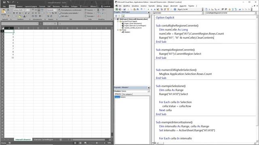The width and height of the screenshot is (259, 145).
Task: Open the Stili cella dropdown
Action: tap(64, 16)
